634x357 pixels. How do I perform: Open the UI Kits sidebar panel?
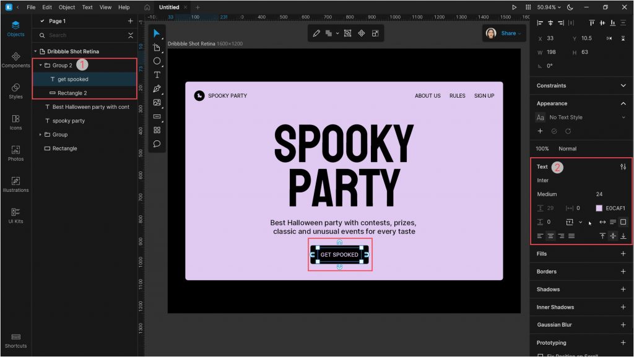15,215
